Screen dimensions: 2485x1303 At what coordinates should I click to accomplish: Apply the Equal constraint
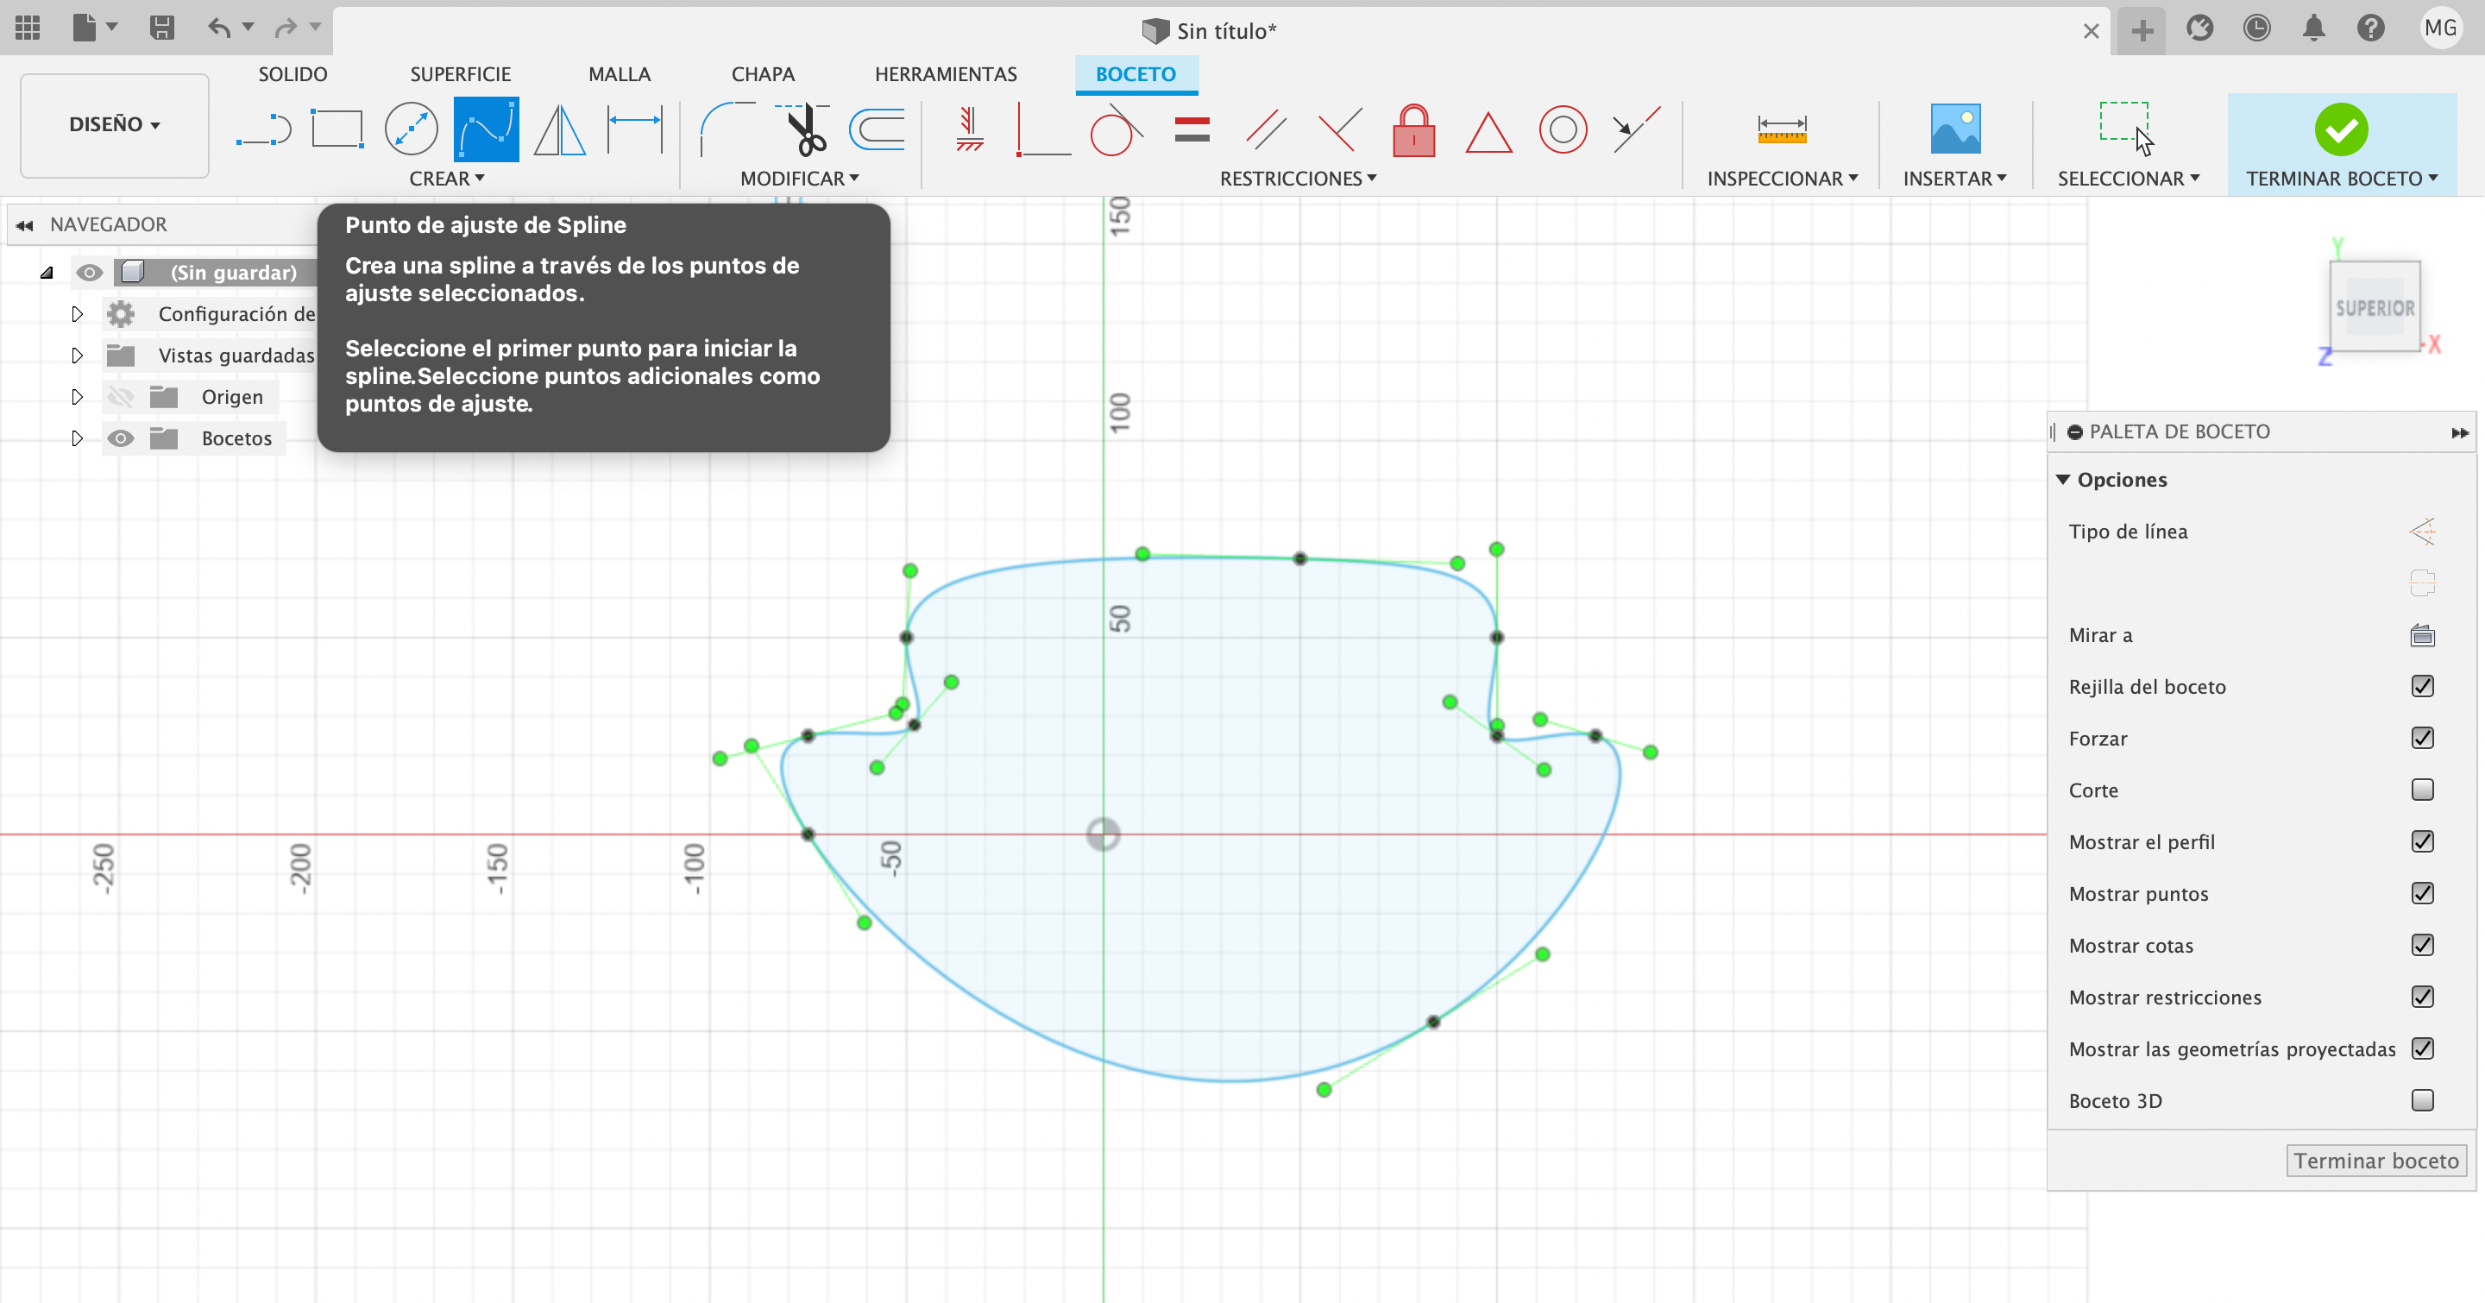click(x=1192, y=129)
